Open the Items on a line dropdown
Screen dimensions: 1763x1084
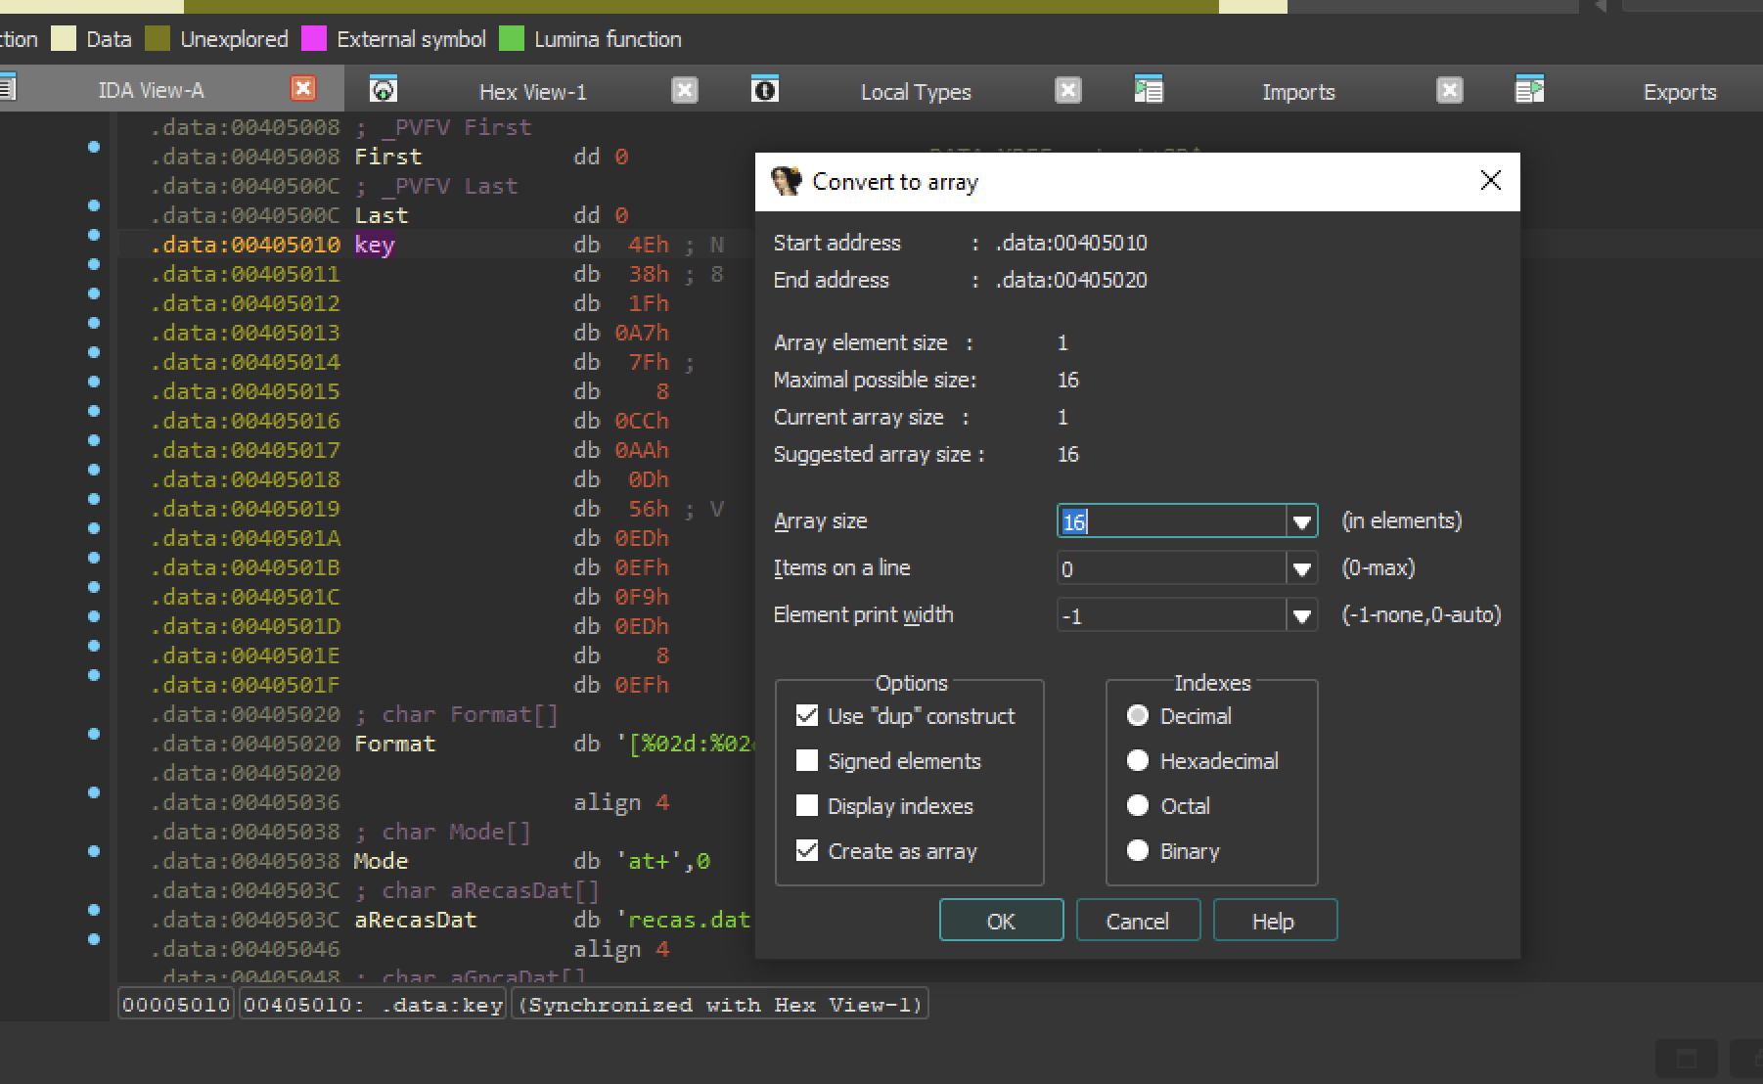pyautogui.click(x=1301, y=568)
